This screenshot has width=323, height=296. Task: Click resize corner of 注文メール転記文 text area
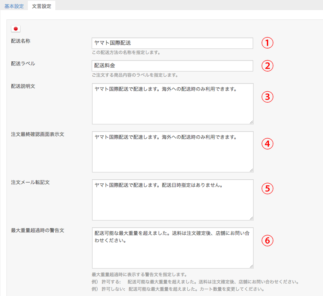251,218
